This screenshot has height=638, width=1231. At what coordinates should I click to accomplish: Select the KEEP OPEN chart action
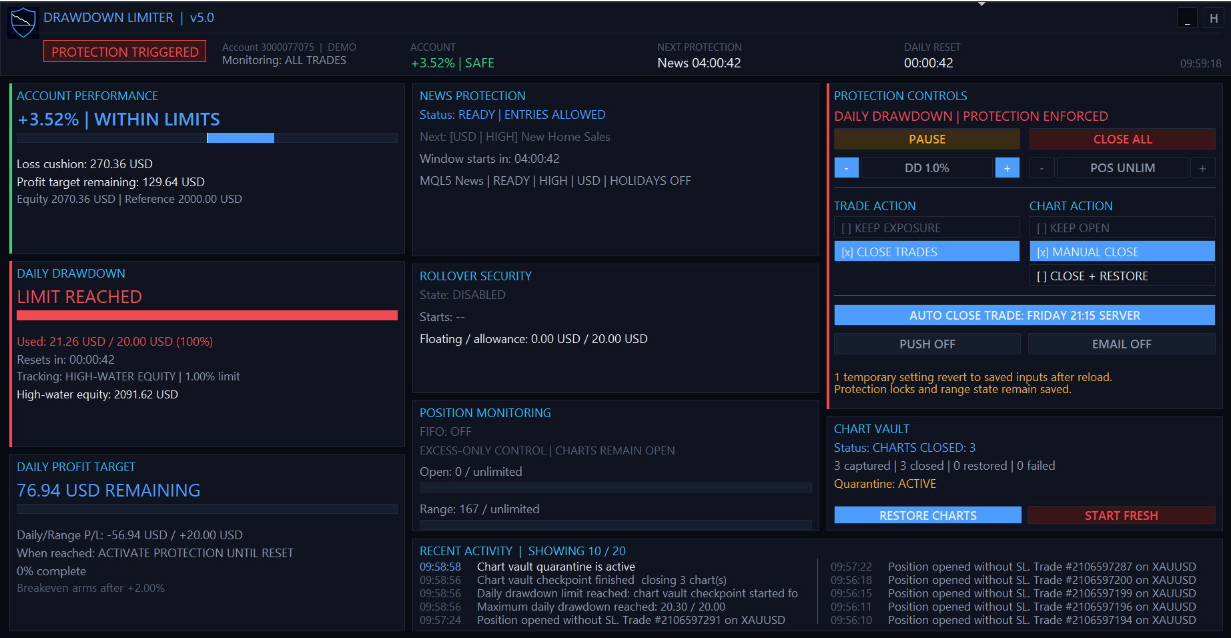click(1123, 228)
